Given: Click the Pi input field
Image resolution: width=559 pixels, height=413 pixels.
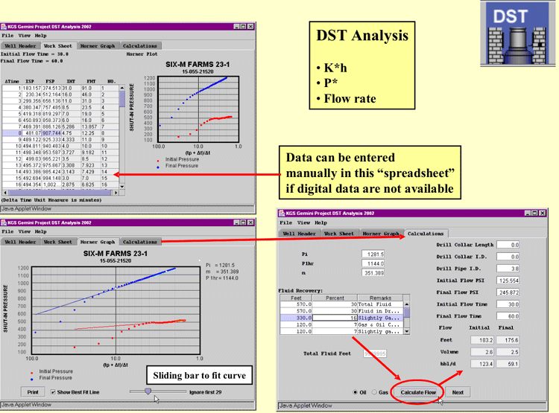Looking at the screenshot, I should [x=373, y=254].
